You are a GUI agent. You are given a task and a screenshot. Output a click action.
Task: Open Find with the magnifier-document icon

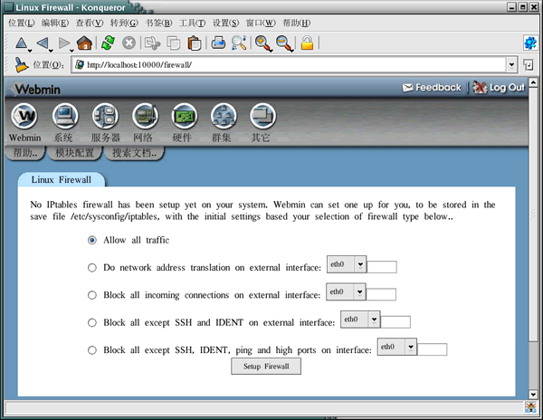click(x=239, y=43)
